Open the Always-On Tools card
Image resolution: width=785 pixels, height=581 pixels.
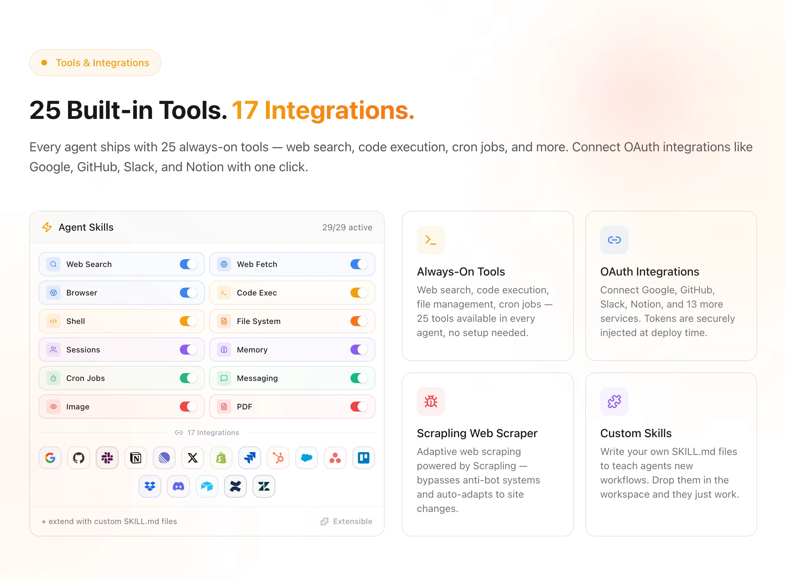click(x=487, y=286)
